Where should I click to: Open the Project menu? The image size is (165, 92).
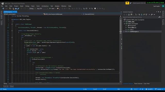click(x=16, y=6)
